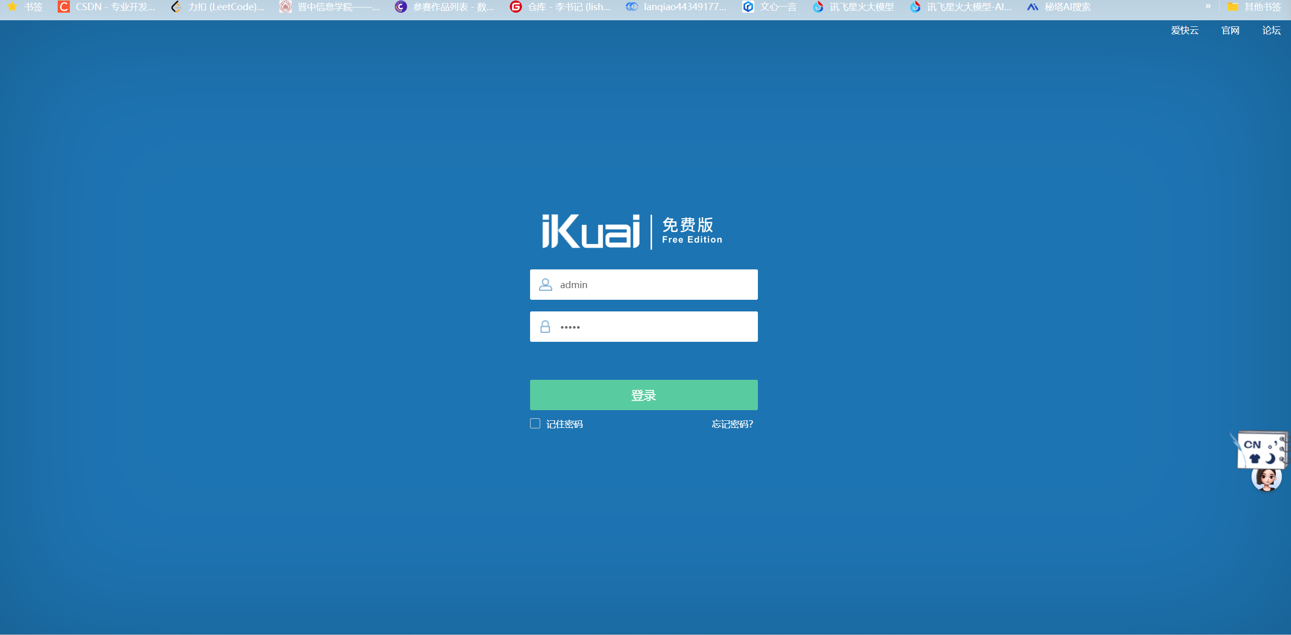The image size is (1291, 635).
Task: Click the moon icon in IME toolbar
Action: 1270,459
